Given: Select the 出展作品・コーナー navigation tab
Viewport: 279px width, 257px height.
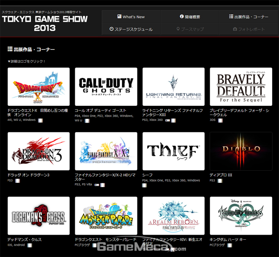Looking at the screenshot, I should tap(249, 17).
